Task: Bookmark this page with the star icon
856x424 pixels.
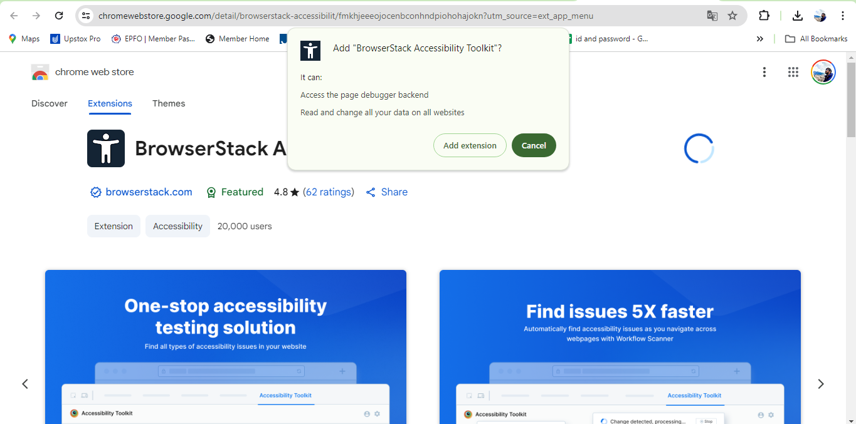Action: pos(732,16)
